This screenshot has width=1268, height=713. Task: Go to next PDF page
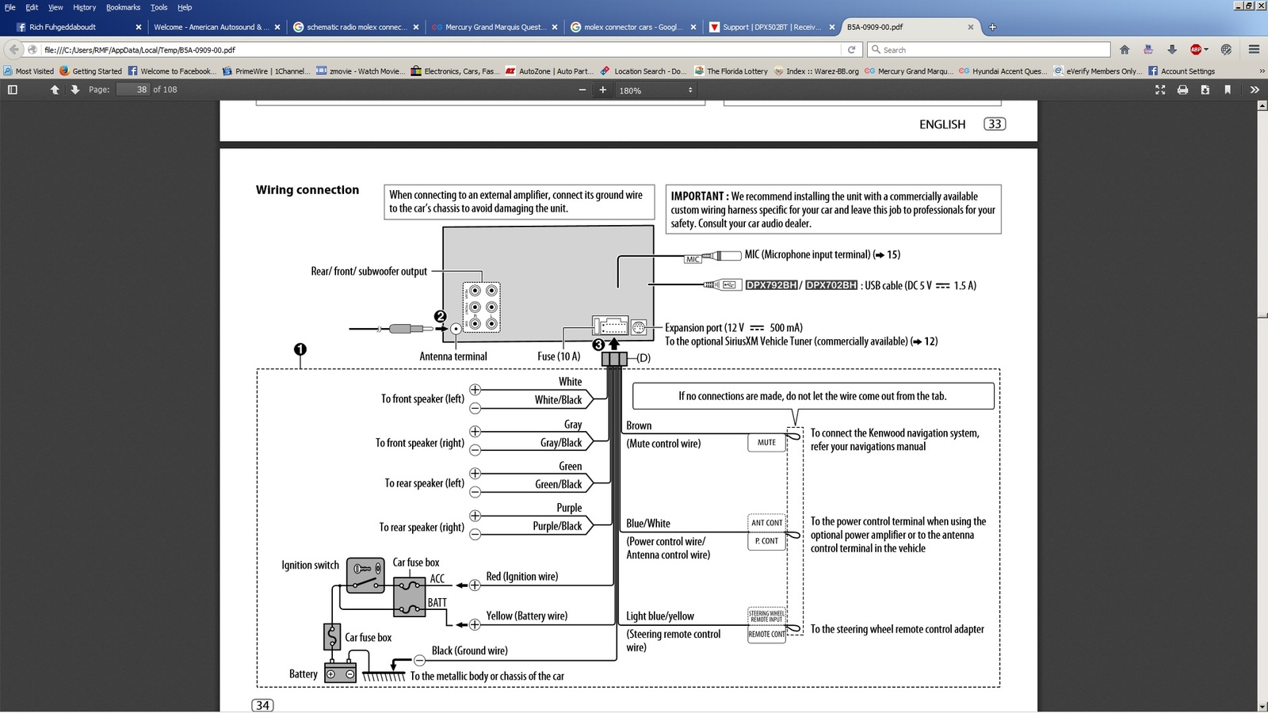75,90
